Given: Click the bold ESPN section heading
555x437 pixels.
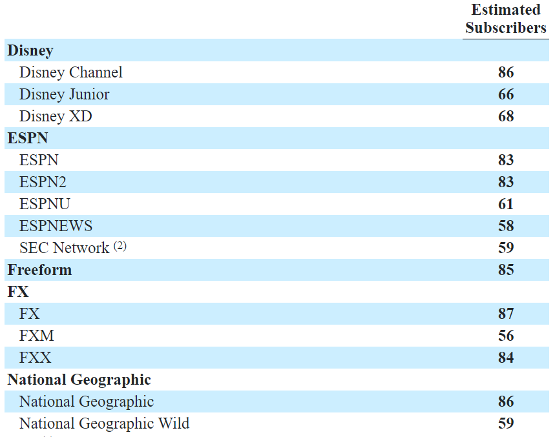Looking at the screenshot, I should click(28, 138).
